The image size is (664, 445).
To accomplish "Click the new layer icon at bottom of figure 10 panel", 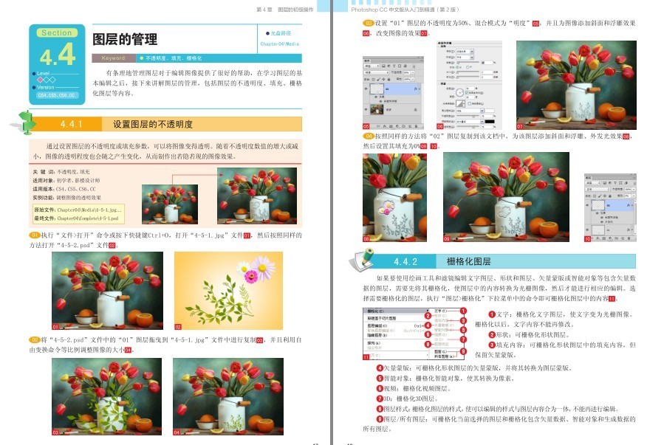I will click(x=623, y=238).
